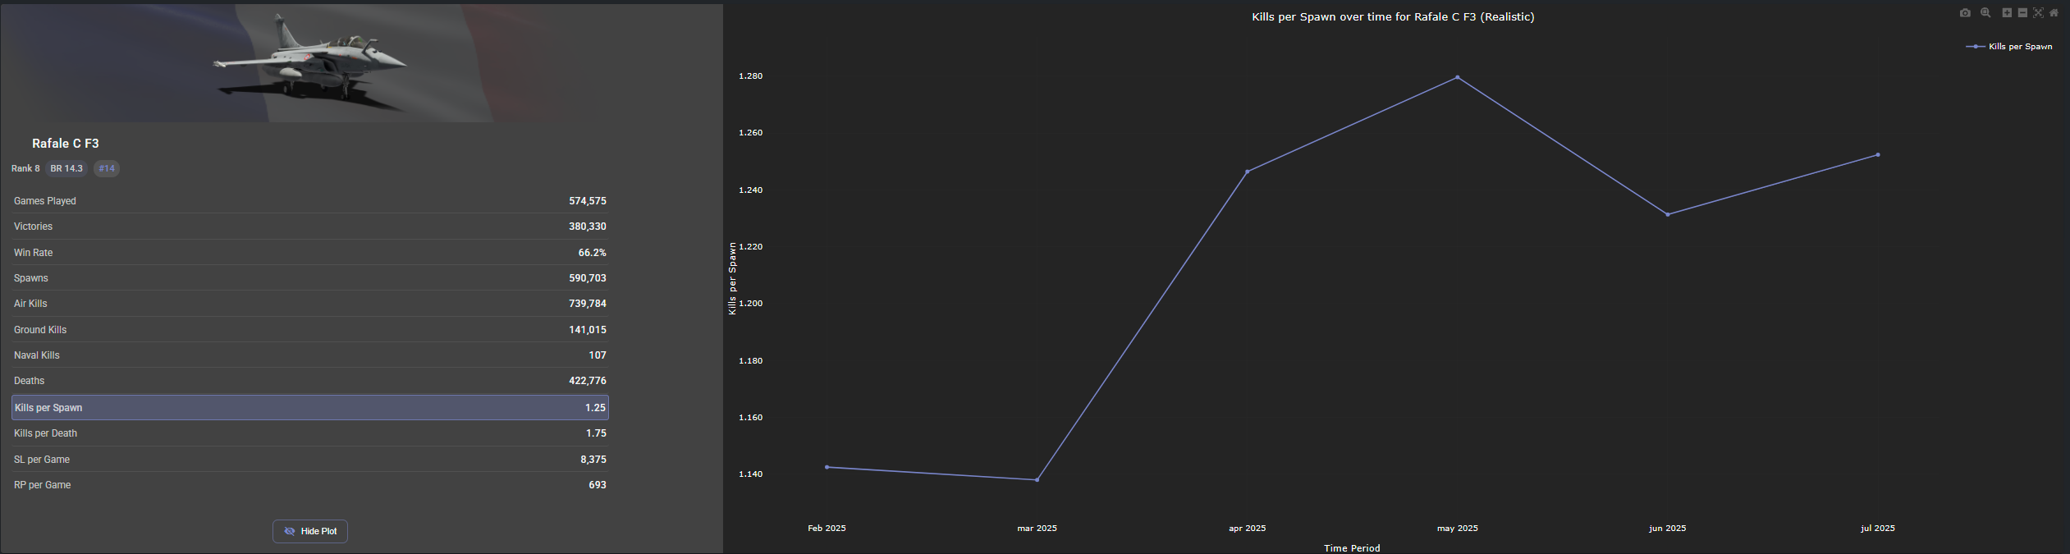Select the Kills per Death stat row
This screenshot has height=554, width=2070.
pyautogui.click(x=310, y=433)
